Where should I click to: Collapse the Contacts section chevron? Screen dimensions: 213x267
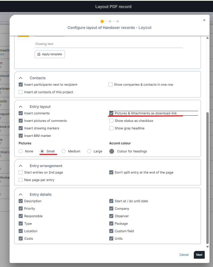pyautogui.click(x=21, y=78)
